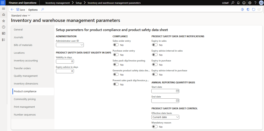The image size is (264, 131).
Task: Open the settings gear icon
Action: click(x=250, y=3)
